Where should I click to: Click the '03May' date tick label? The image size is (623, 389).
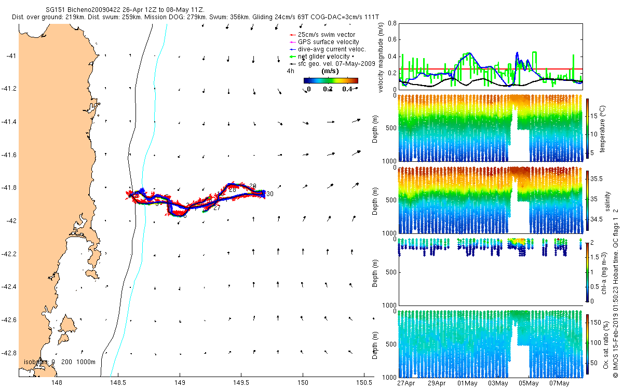(498, 383)
